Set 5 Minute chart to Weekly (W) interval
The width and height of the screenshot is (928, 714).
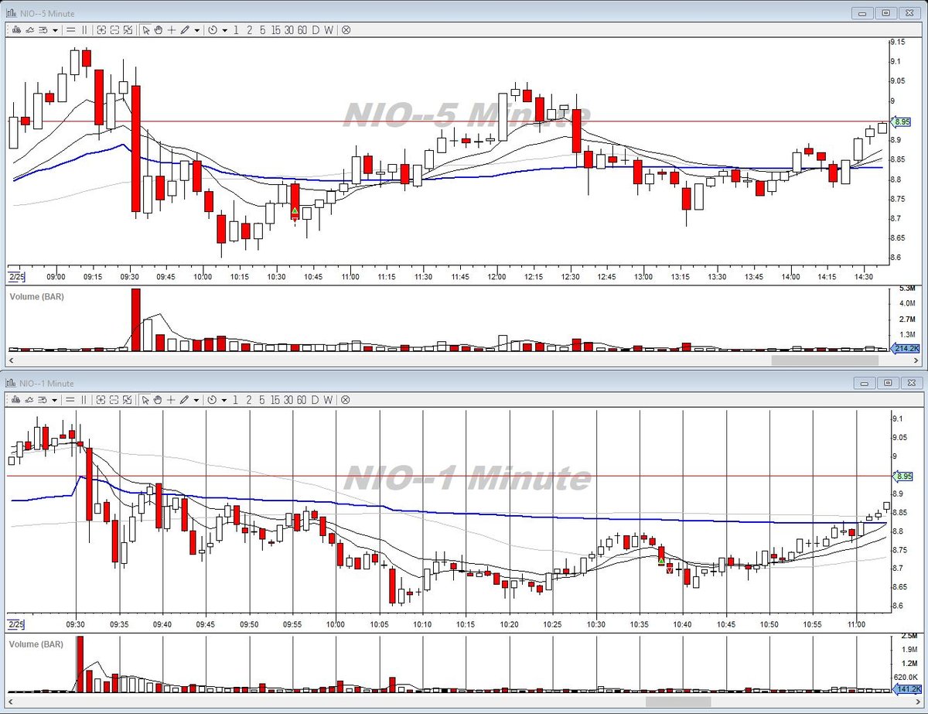329,30
